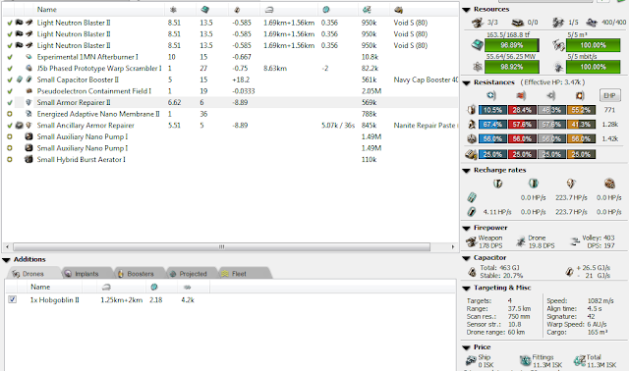Click the Small Armor Repairer II module icon
This screenshot has width=629, height=371.
pyautogui.click(x=29, y=103)
